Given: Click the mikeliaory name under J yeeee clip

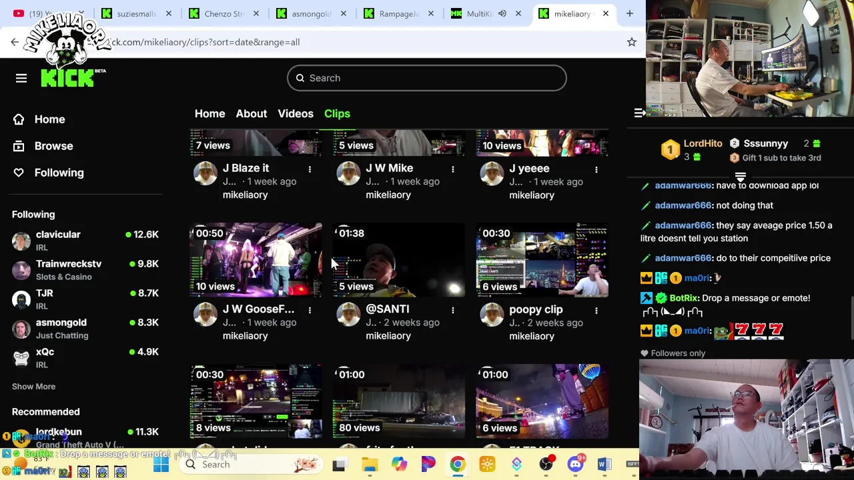Looking at the screenshot, I should click(532, 195).
